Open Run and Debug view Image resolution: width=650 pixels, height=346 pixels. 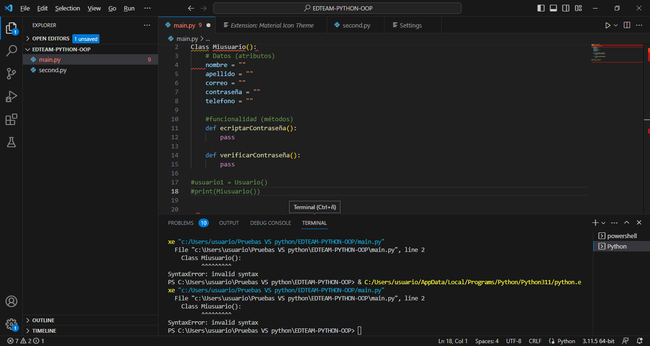pos(11,96)
